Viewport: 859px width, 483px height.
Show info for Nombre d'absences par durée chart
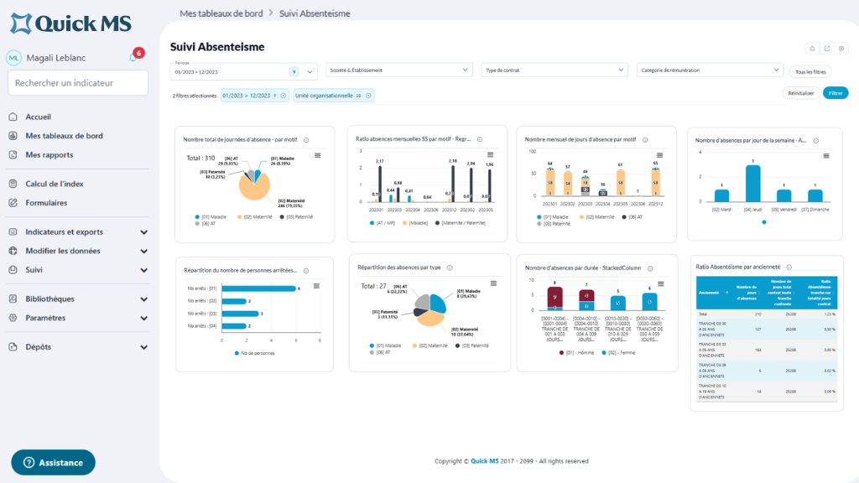pyautogui.click(x=650, y=268)
